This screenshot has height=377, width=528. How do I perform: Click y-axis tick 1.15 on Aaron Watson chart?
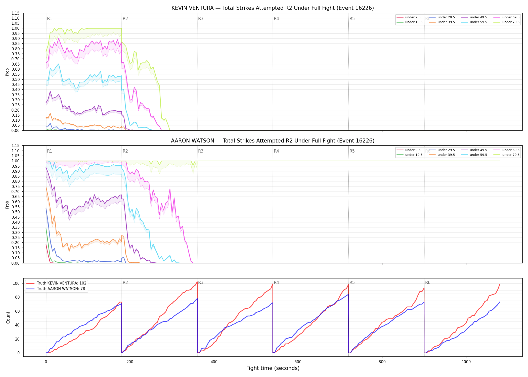[15, 146]
